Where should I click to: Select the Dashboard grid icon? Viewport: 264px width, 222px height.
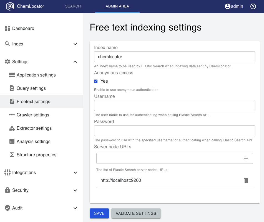[x=7, y=28]
